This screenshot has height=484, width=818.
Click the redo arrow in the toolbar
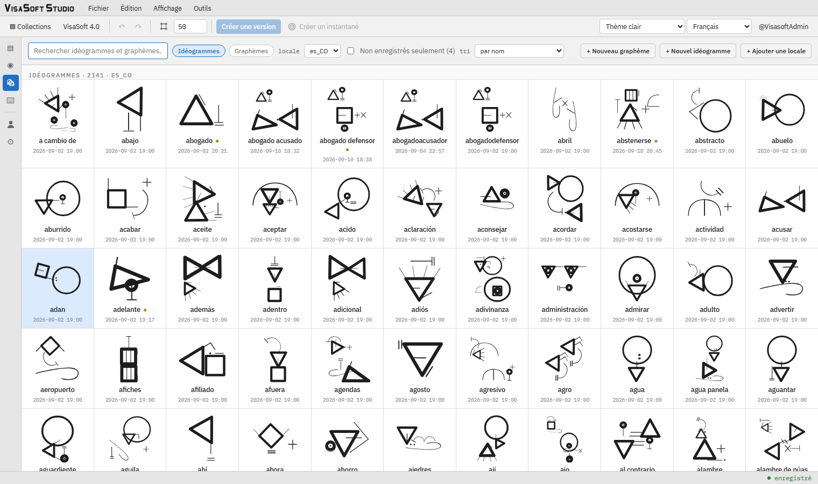click(x=138, y=26)
